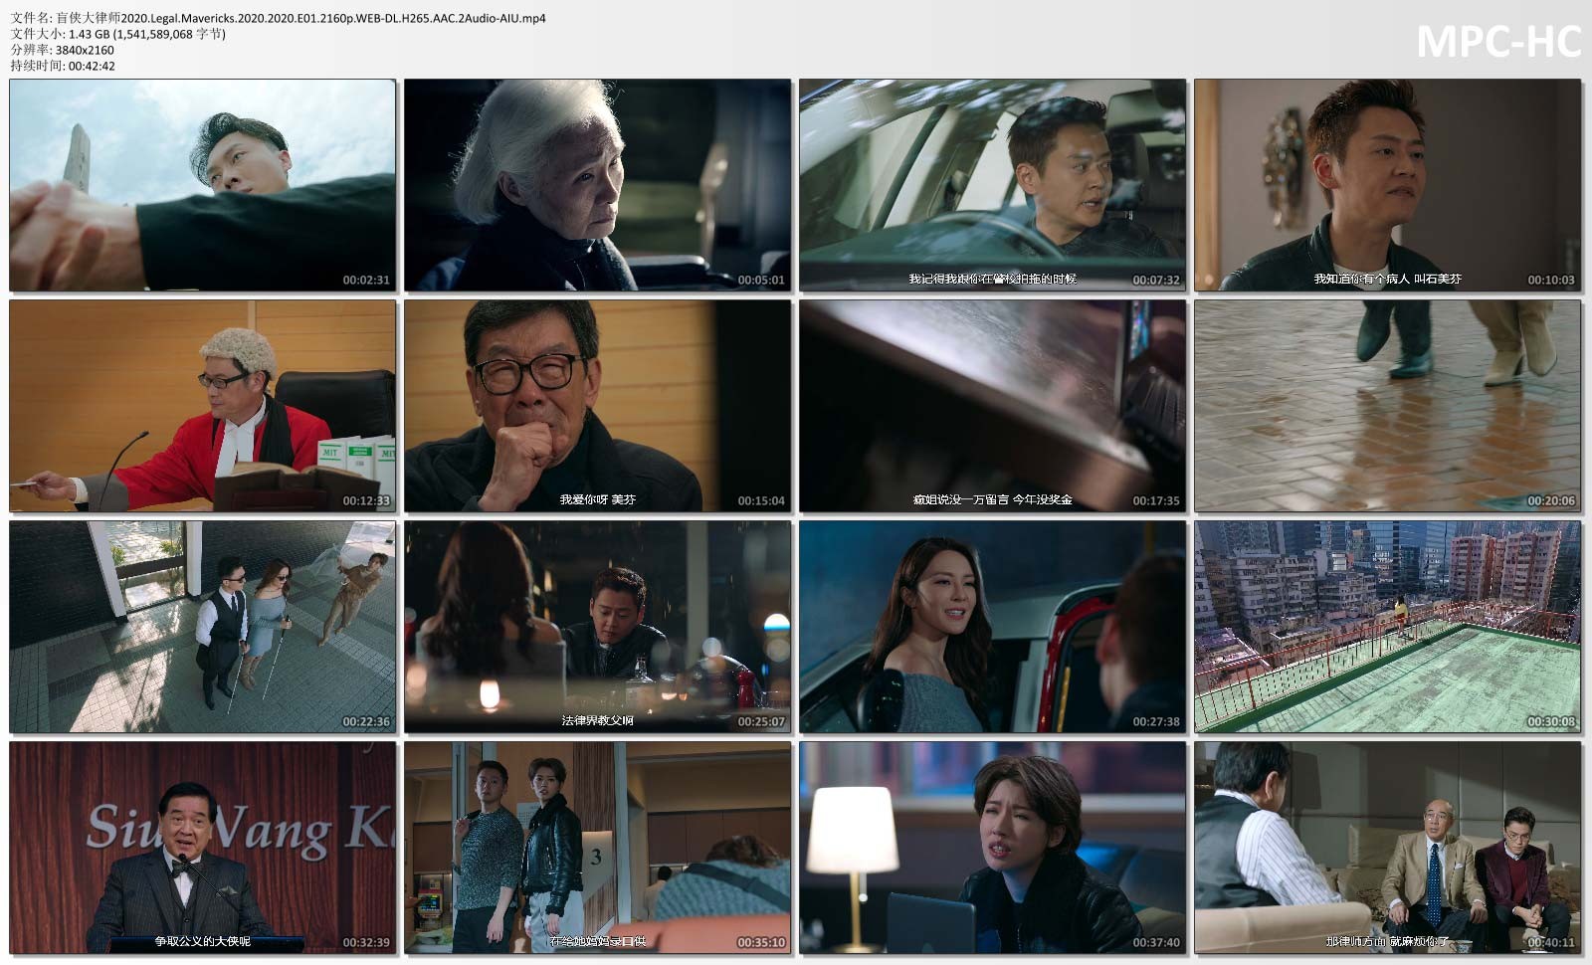Open the hospital corridor frame at 00:35:10
Screen dimensions: 1592x965
coord(597,848)
